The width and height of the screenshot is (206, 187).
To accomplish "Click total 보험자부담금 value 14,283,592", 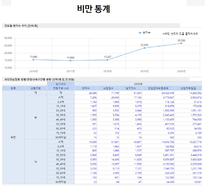I will tap(195, 93).
